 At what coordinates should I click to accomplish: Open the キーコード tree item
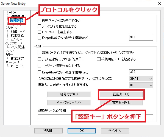pyautogui.click(x=17, y=66)
